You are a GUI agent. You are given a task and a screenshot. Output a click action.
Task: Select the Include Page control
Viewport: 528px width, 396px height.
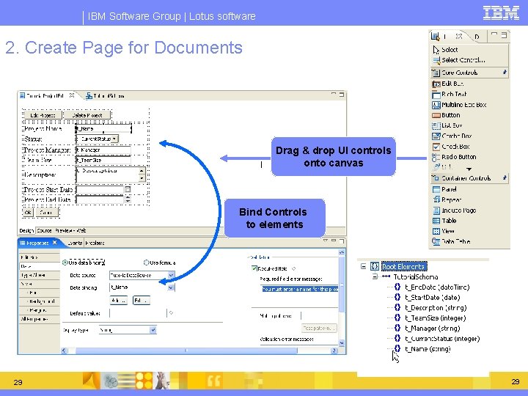454,210
